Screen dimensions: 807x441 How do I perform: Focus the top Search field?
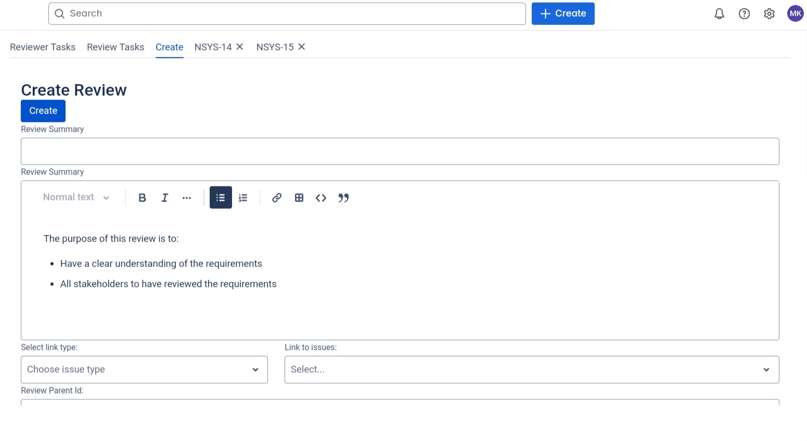[x=287, y=14]
